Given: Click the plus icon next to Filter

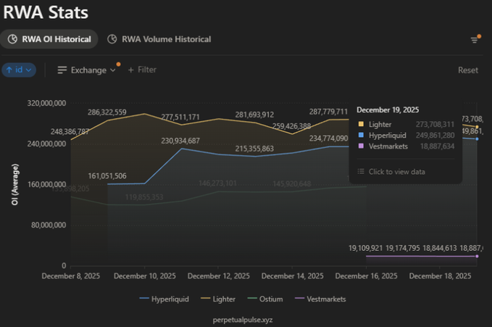Looking at the screenshot, I should point(131,70).
